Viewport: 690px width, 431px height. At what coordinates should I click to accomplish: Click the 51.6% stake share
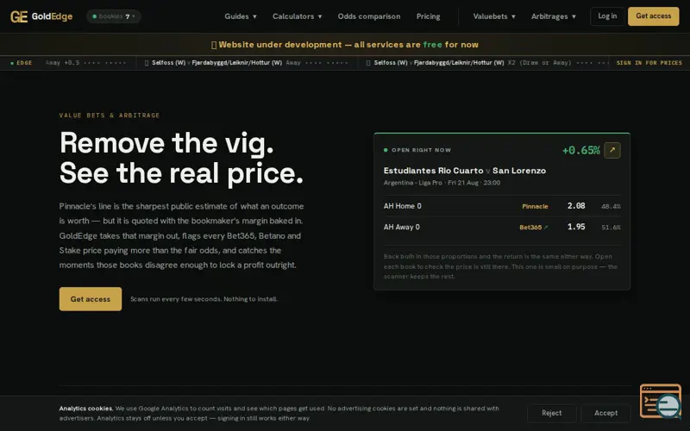[x=611, y=228]
